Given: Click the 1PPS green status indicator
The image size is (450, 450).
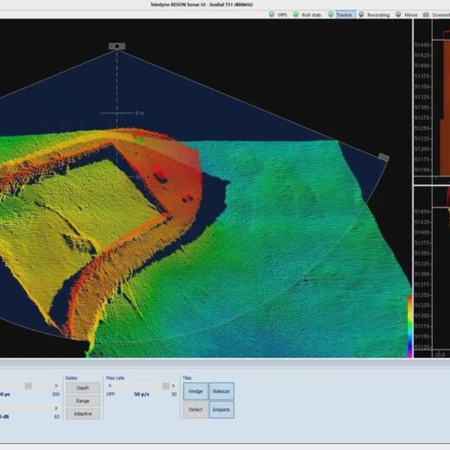Looking at the screenshot, I should [x=272, y=15].
